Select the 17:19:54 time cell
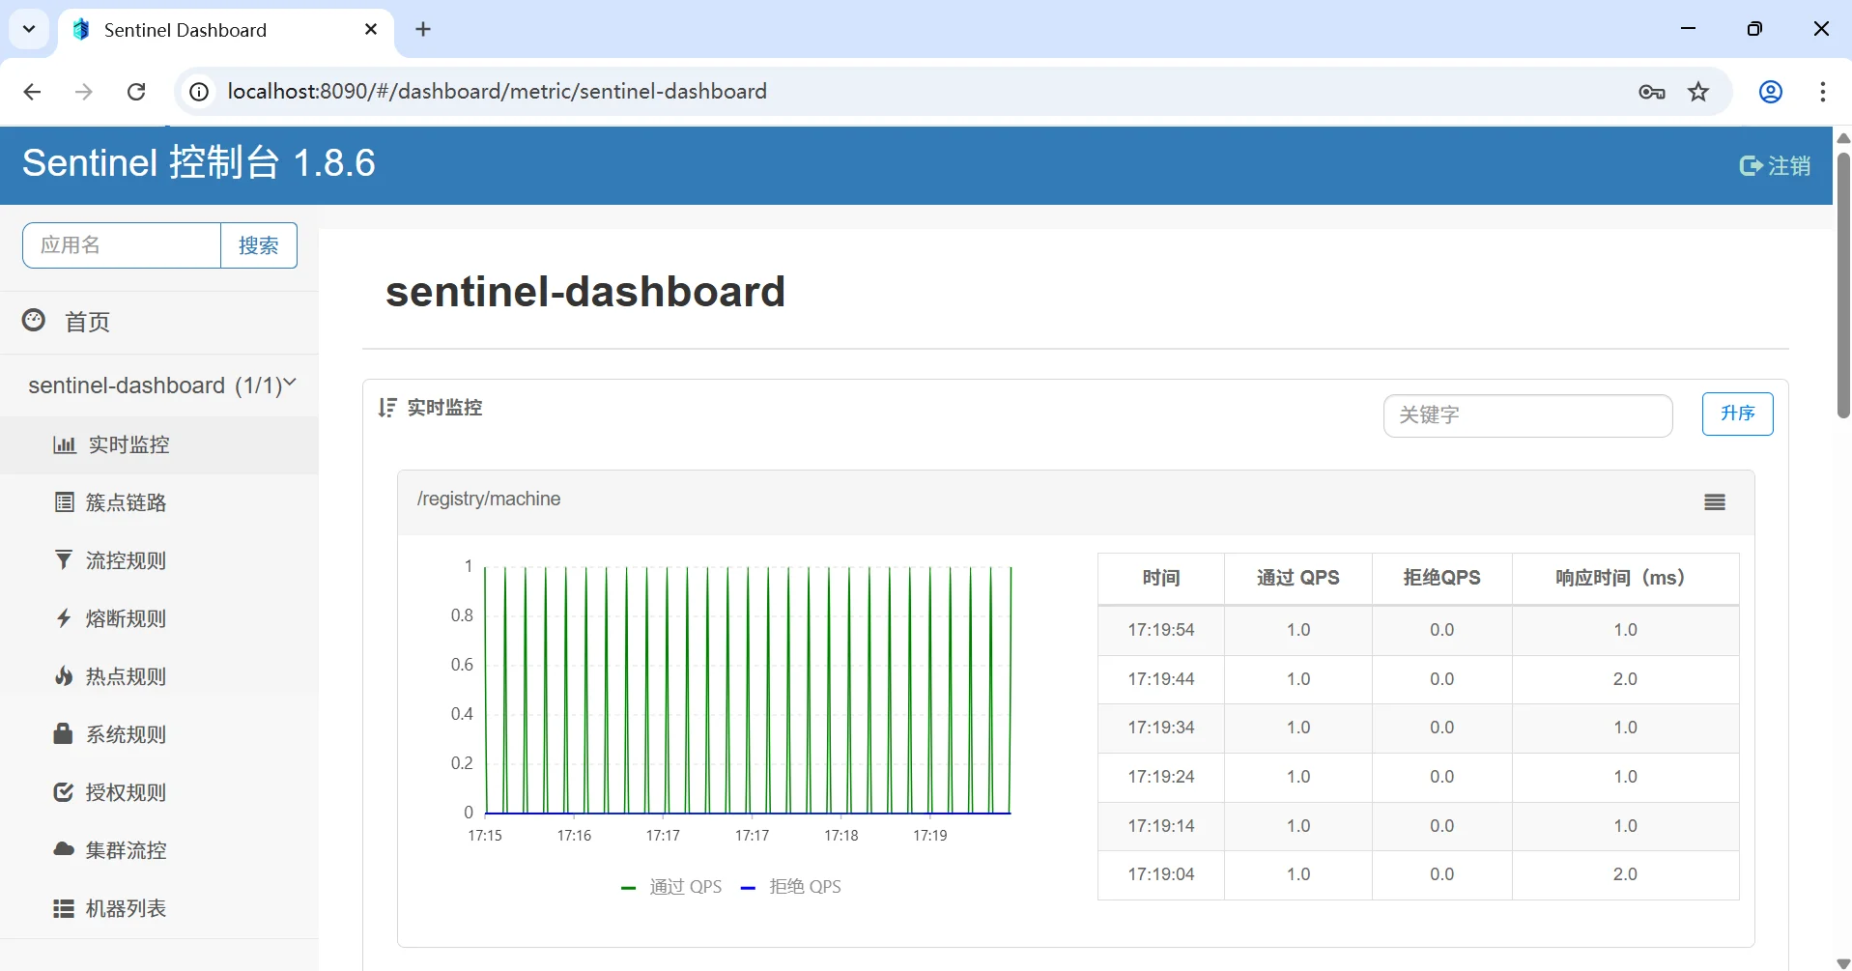The height and width of the screenshot is (971, 1852). (x=1161, y=630)
